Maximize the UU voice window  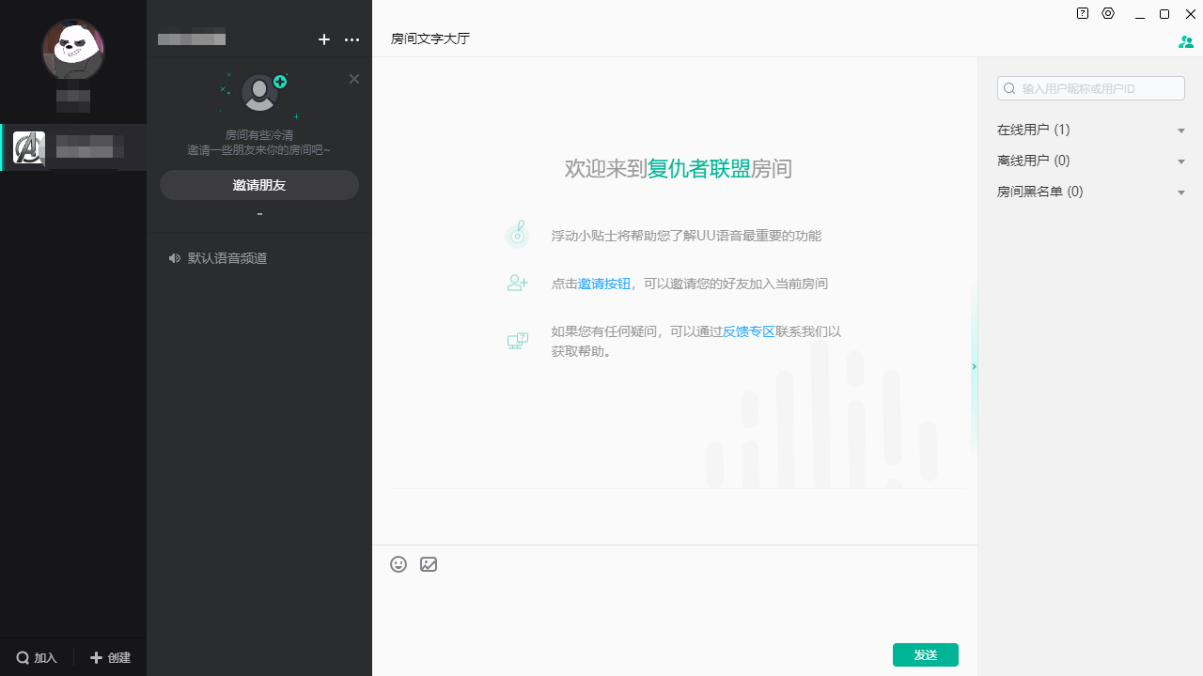[1164, 14]
